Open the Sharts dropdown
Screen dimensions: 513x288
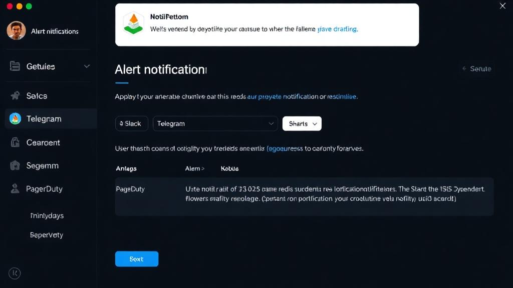(302, 123)
